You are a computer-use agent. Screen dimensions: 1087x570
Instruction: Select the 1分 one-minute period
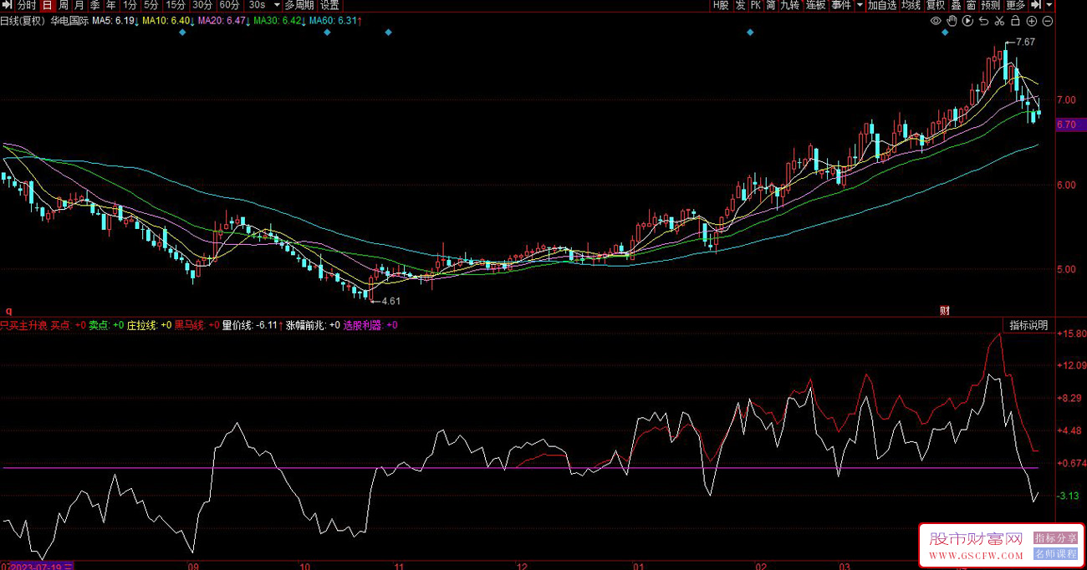pos(130,5)
